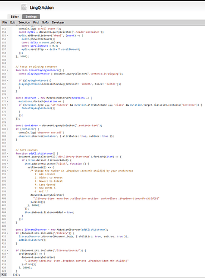Screen dimensions: 205x278
Task: Click the '6: A-Z */' comment line
Action: (41, 191)
